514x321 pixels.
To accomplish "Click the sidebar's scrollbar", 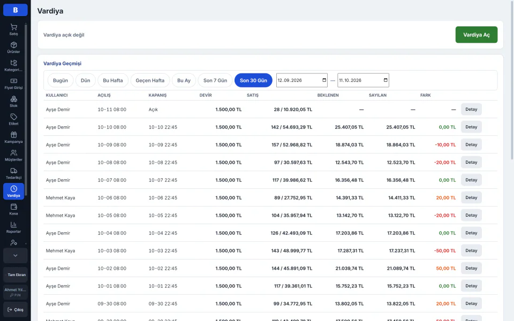I will (x=26, y=110).
